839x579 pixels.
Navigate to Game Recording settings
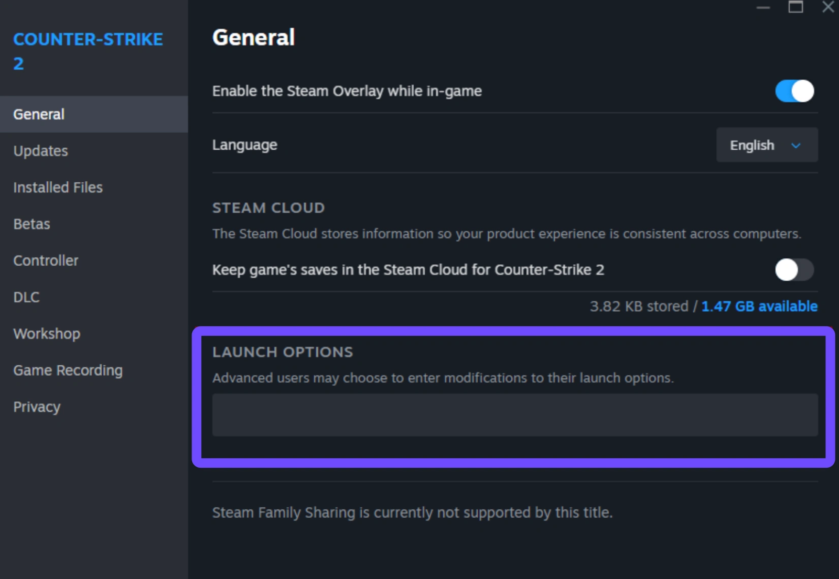(x=68, y=370)
